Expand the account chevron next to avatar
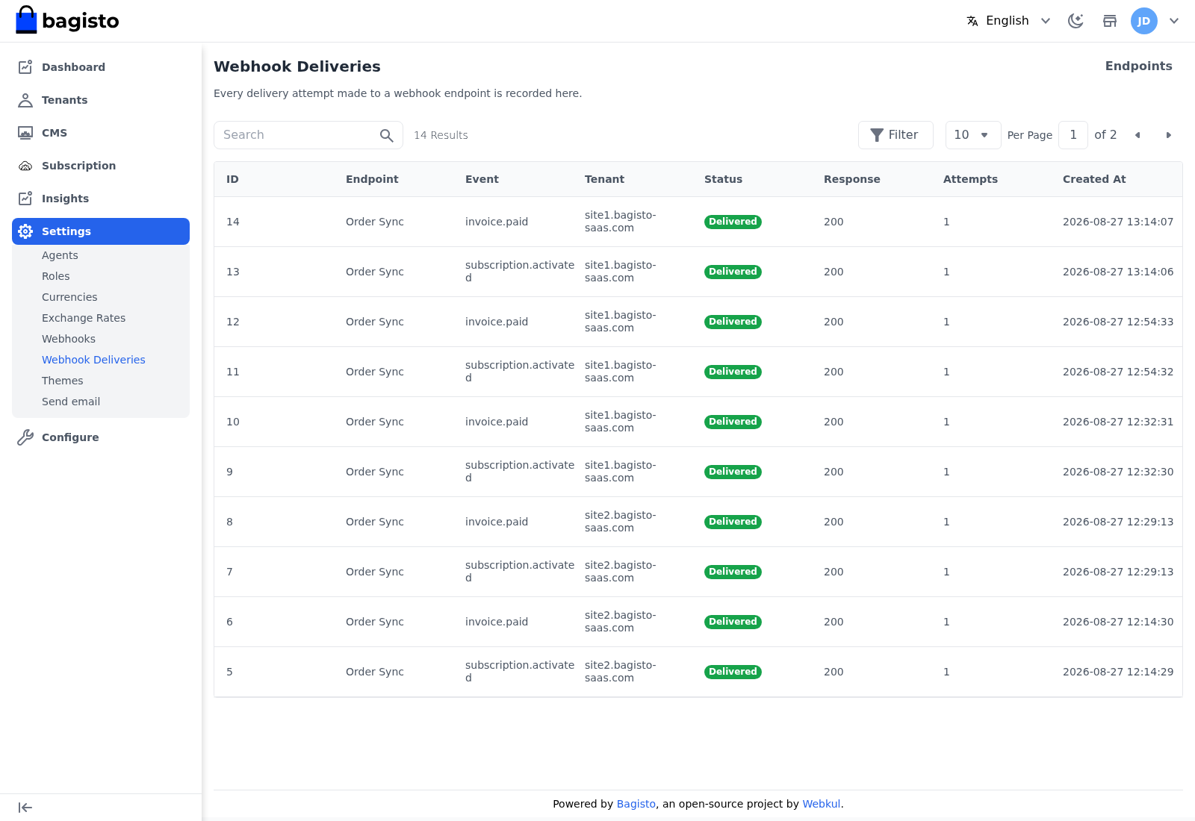Image resolution: width=1195 pixels, height=821 pixels. point(1174,21)
